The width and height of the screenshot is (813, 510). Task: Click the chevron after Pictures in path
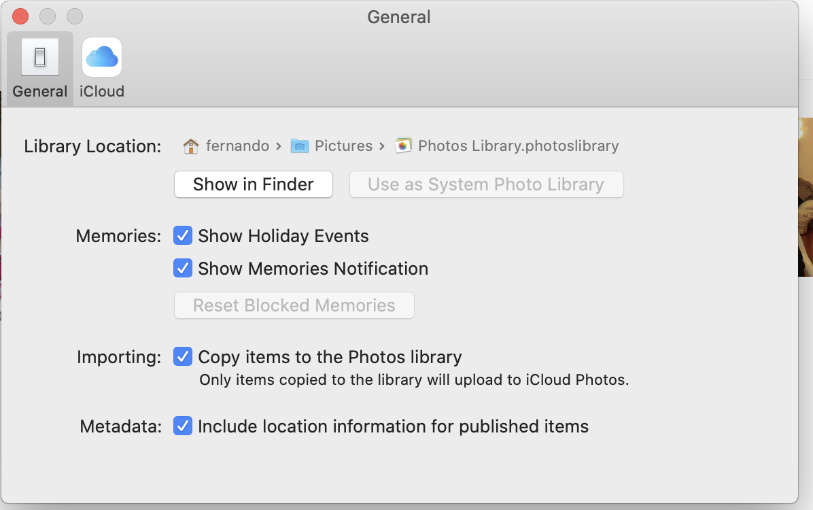pyautogui.click(x=382, y=146)
